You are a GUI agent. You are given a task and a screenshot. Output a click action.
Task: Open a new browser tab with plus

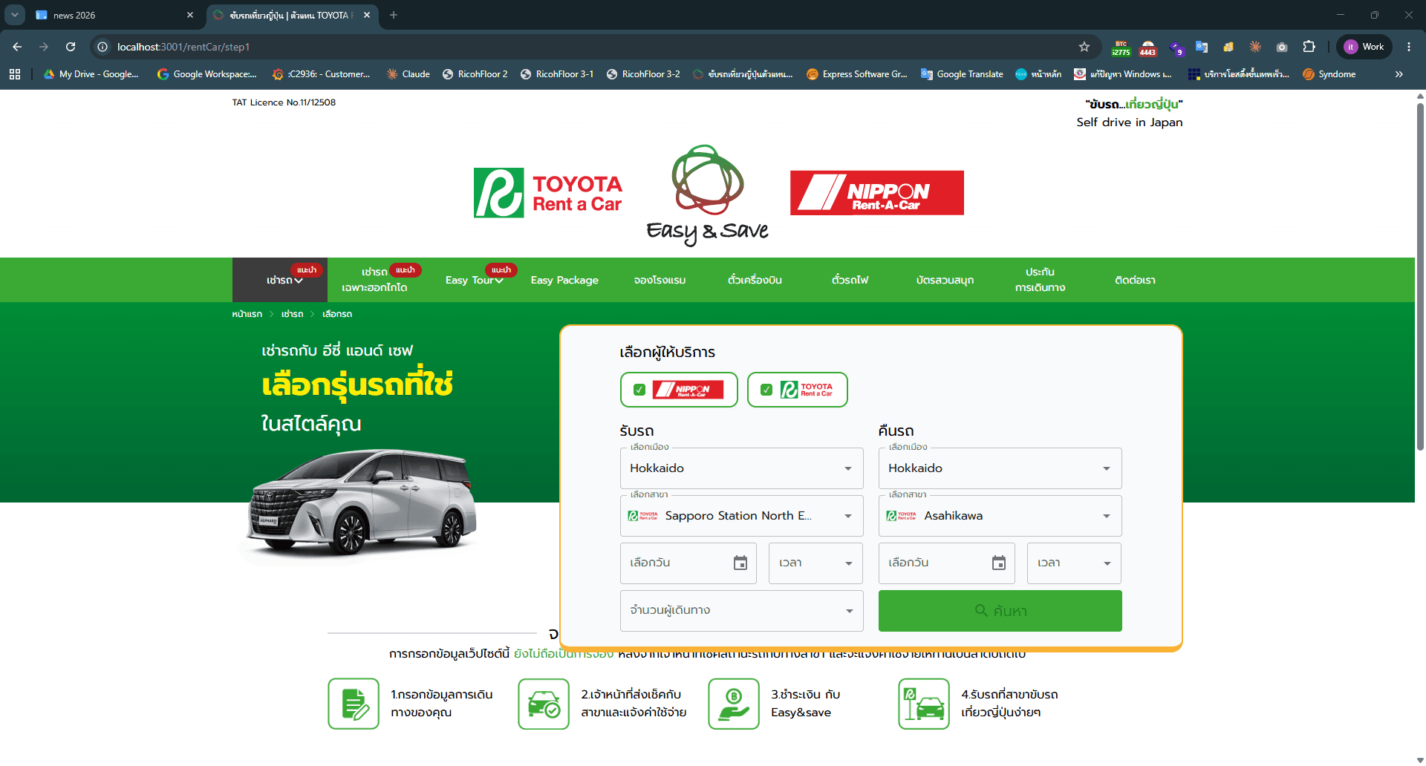[x=394, y=15]
